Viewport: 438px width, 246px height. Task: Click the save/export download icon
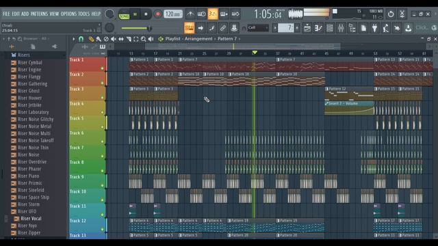[x=408, y=28]
